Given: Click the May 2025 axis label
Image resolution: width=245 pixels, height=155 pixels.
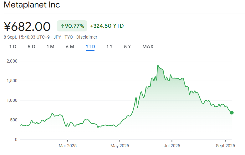Looking at the screenshot, I should coord(120,145).
